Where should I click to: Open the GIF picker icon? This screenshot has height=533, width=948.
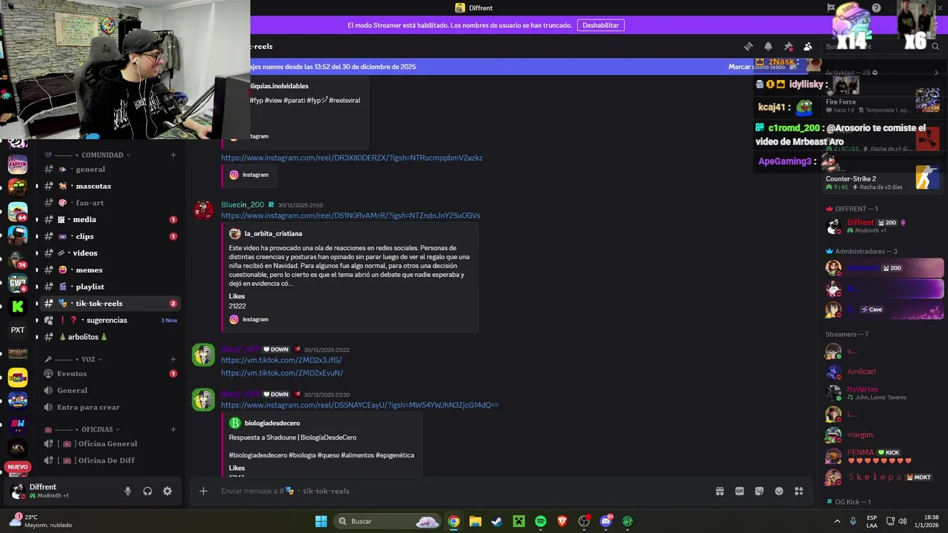(x=739, y=491)
